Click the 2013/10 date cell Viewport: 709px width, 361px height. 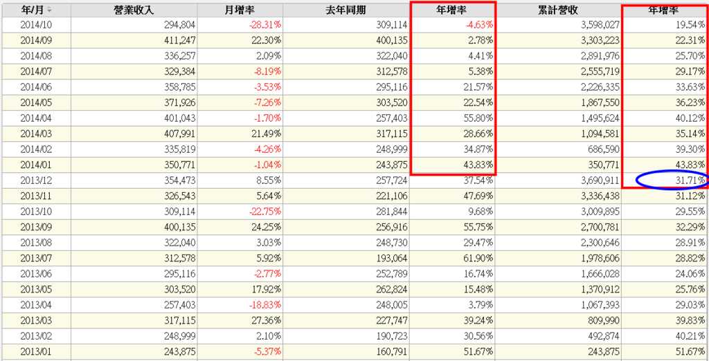tap(37, 212)
